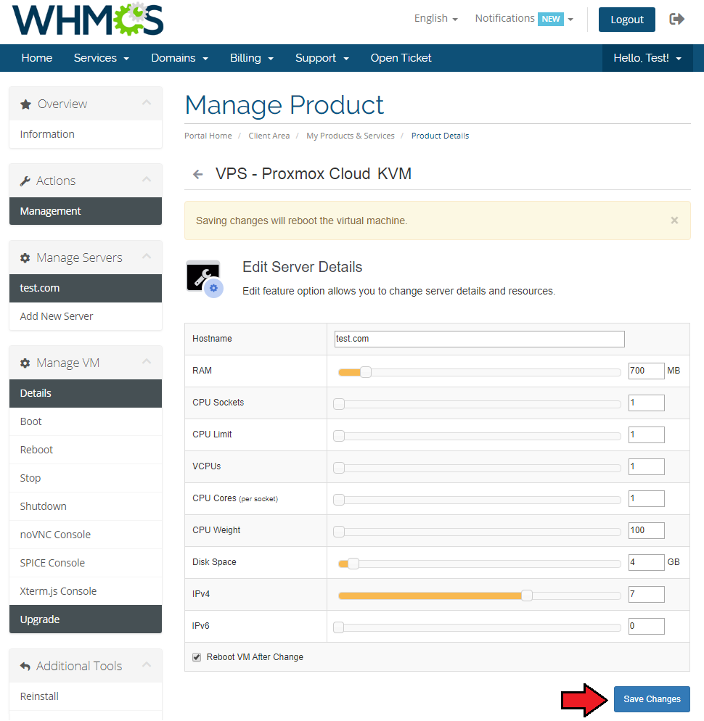The image size is (704, 721).
Task: Select Upgrade in Manage VM list
Action: tap(86, 619)
